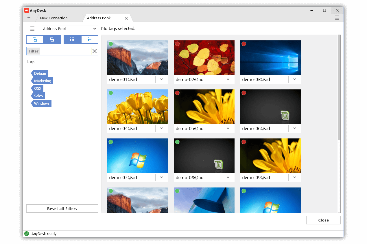The width and height of the screenshot is (367, 244).
Task: Switch to thumbnail grid view
Action: [72, 40]
